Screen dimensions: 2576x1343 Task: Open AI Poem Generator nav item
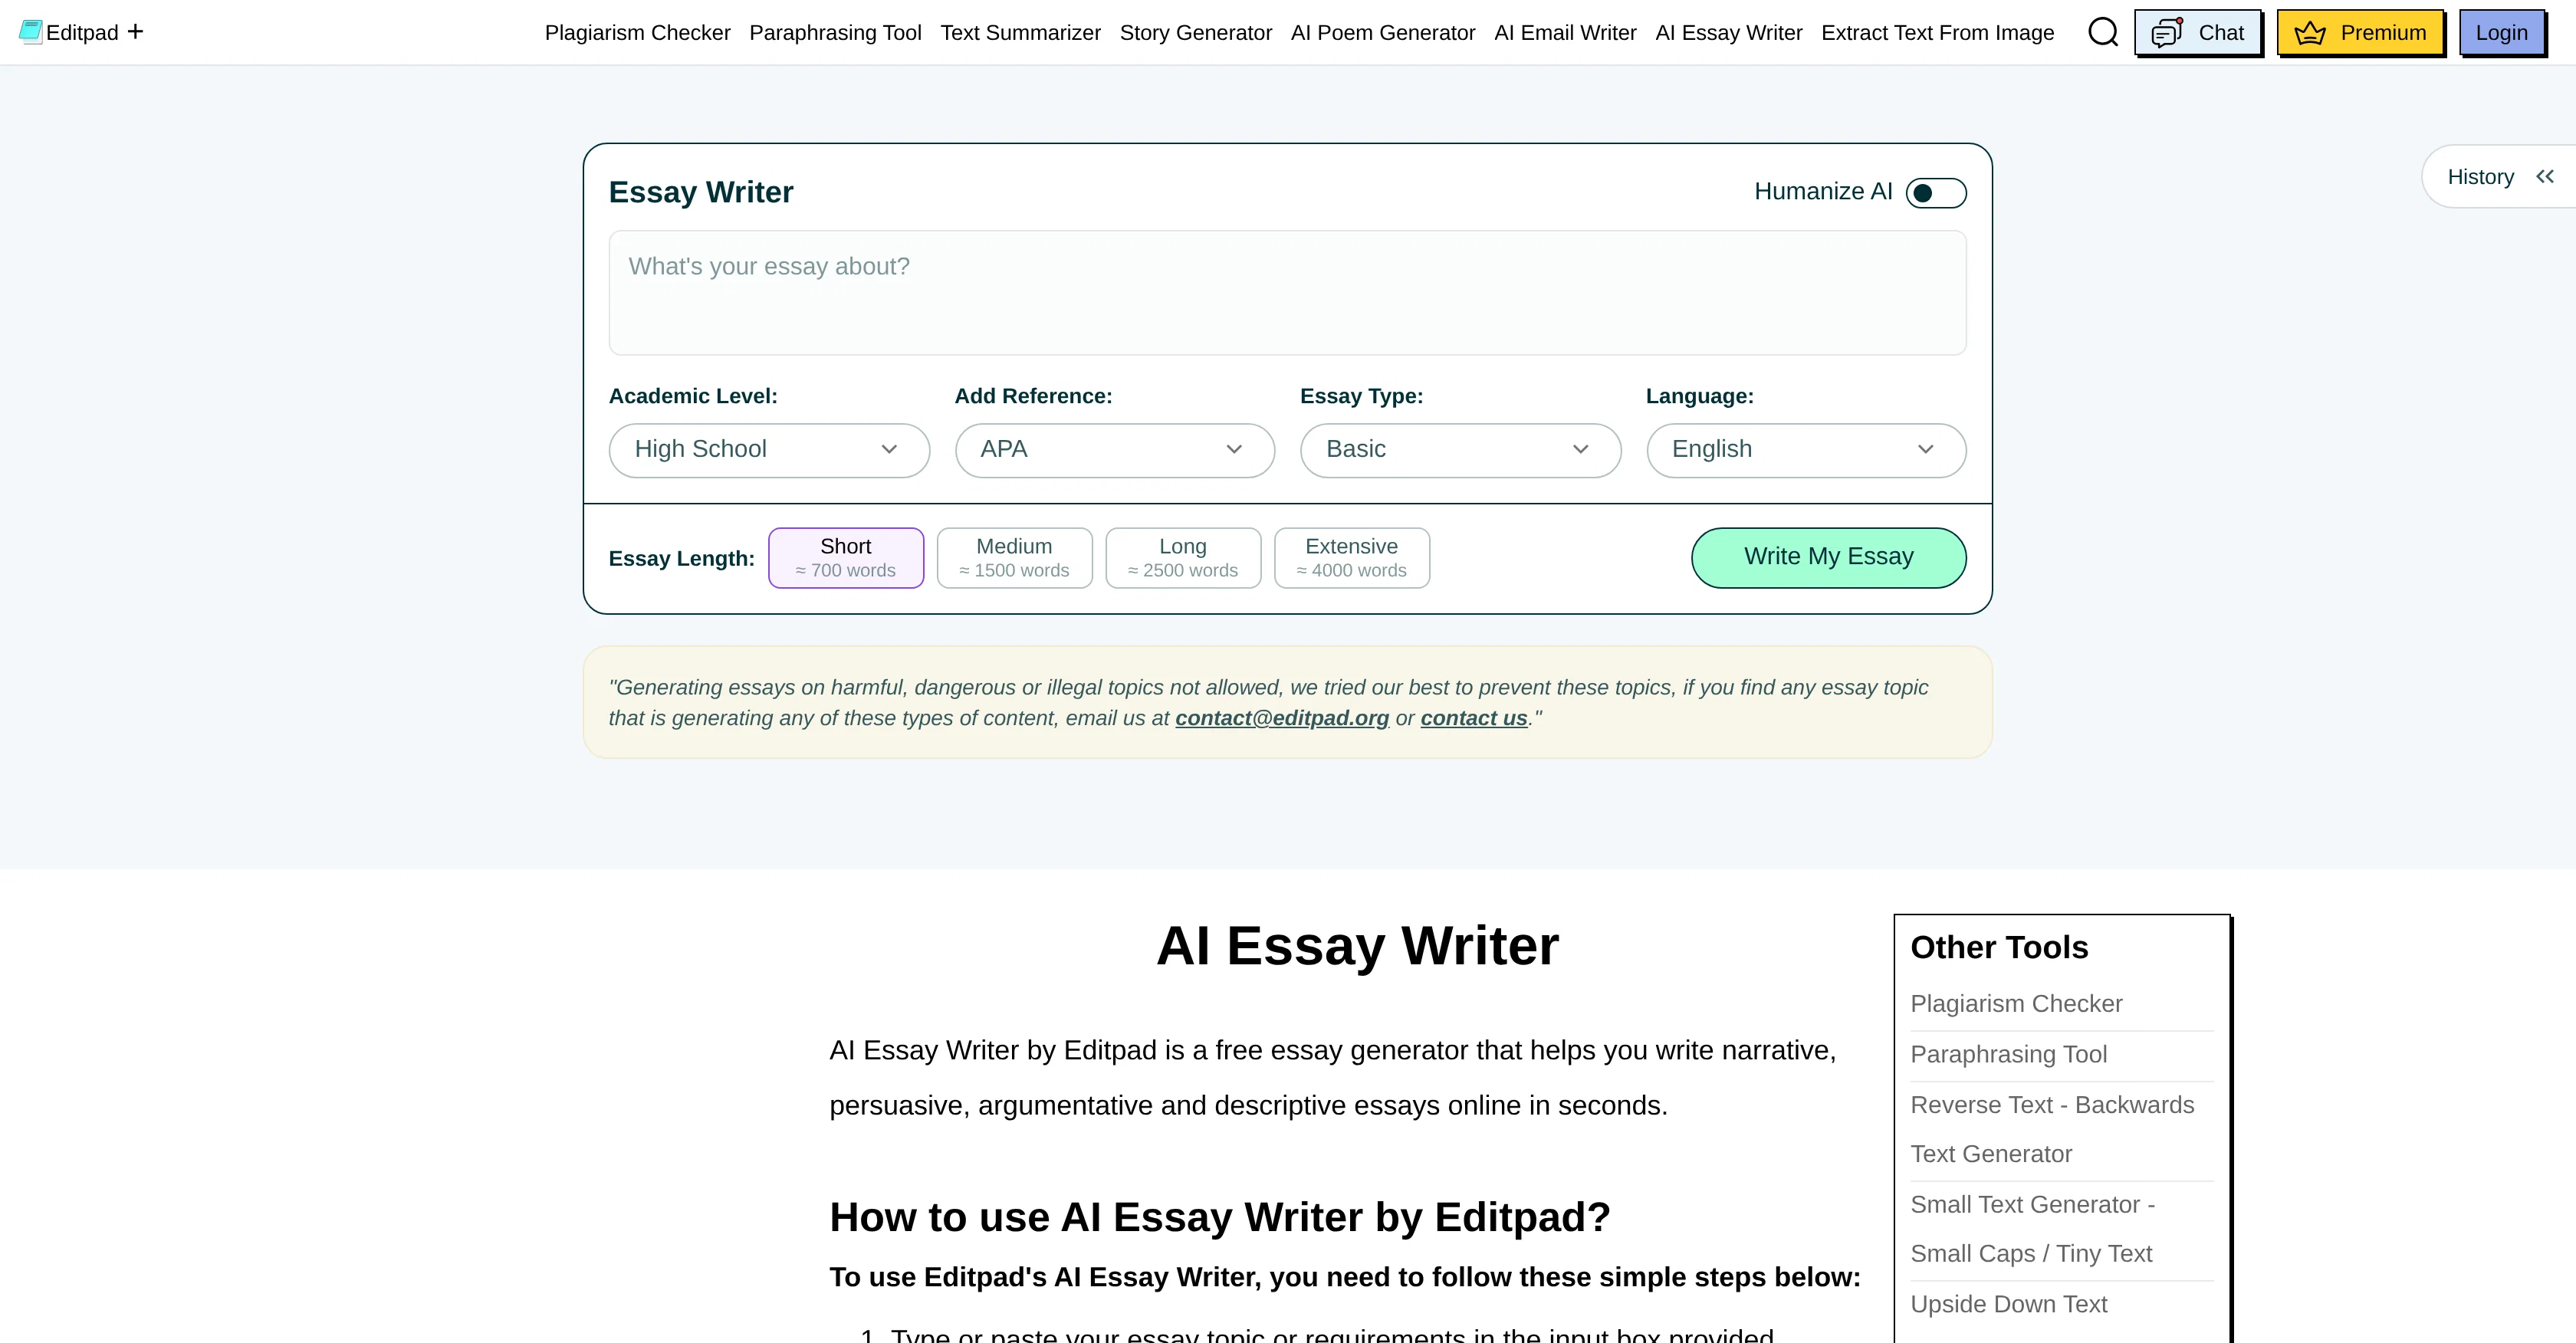(1382, 32)
